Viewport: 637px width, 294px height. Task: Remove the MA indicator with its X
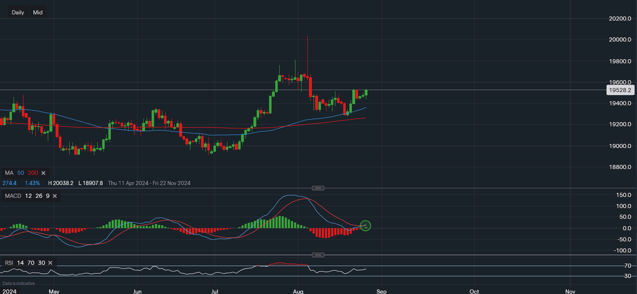point(43,173)
